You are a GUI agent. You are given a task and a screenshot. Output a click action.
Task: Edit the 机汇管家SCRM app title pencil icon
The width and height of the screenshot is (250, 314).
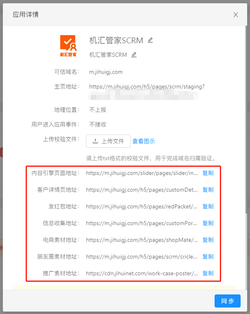150,40
